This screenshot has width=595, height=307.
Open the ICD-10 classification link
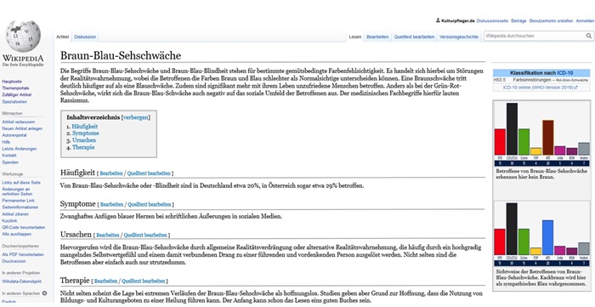click(x=565, y=72)
